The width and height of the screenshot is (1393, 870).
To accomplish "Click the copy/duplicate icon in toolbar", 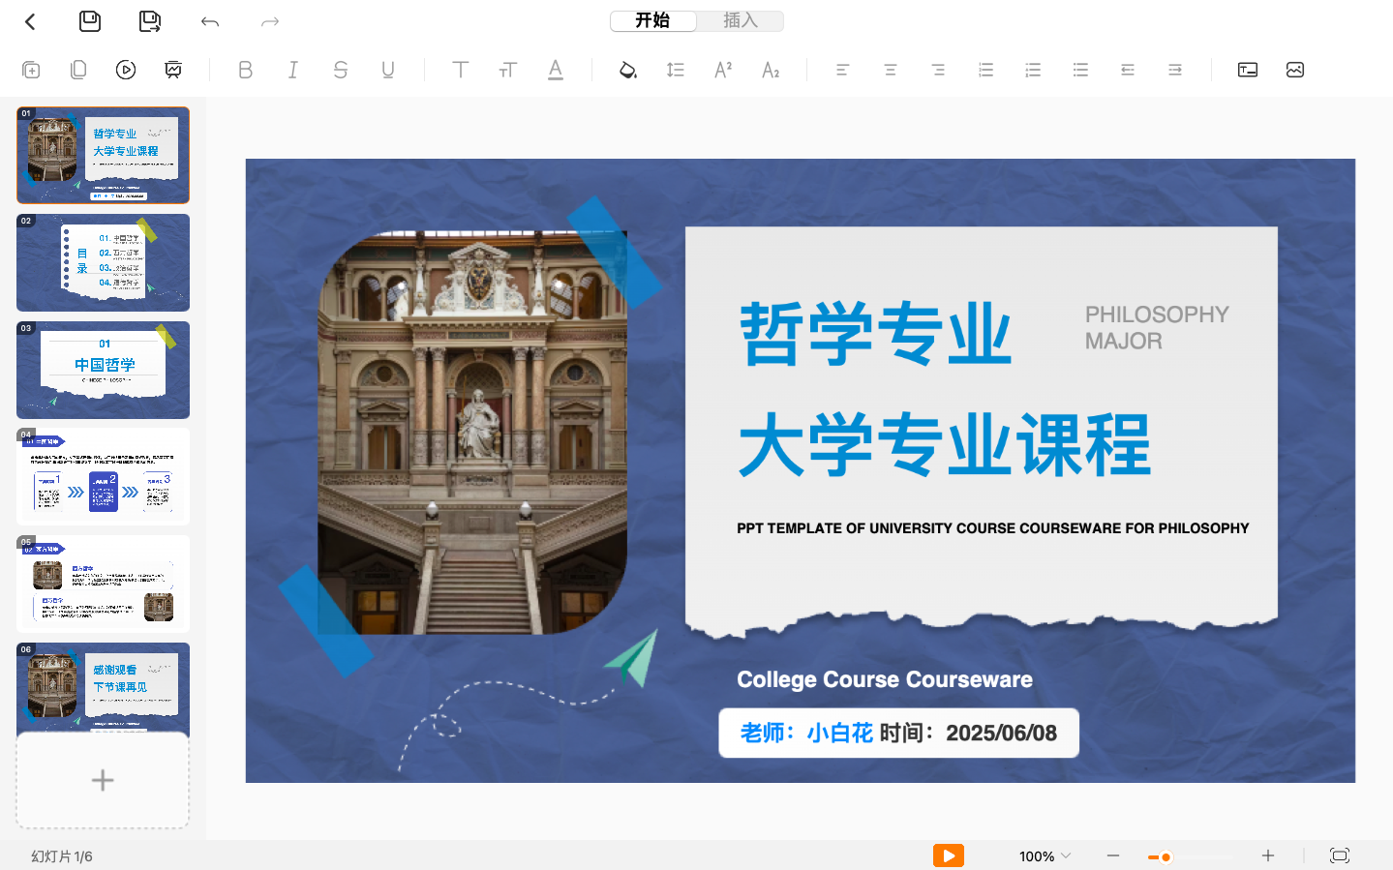I will click(x=77, y=69).
